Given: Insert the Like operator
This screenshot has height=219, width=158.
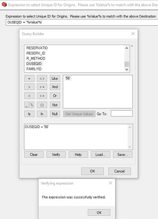Looking at the screenshot, I should 55,79.
